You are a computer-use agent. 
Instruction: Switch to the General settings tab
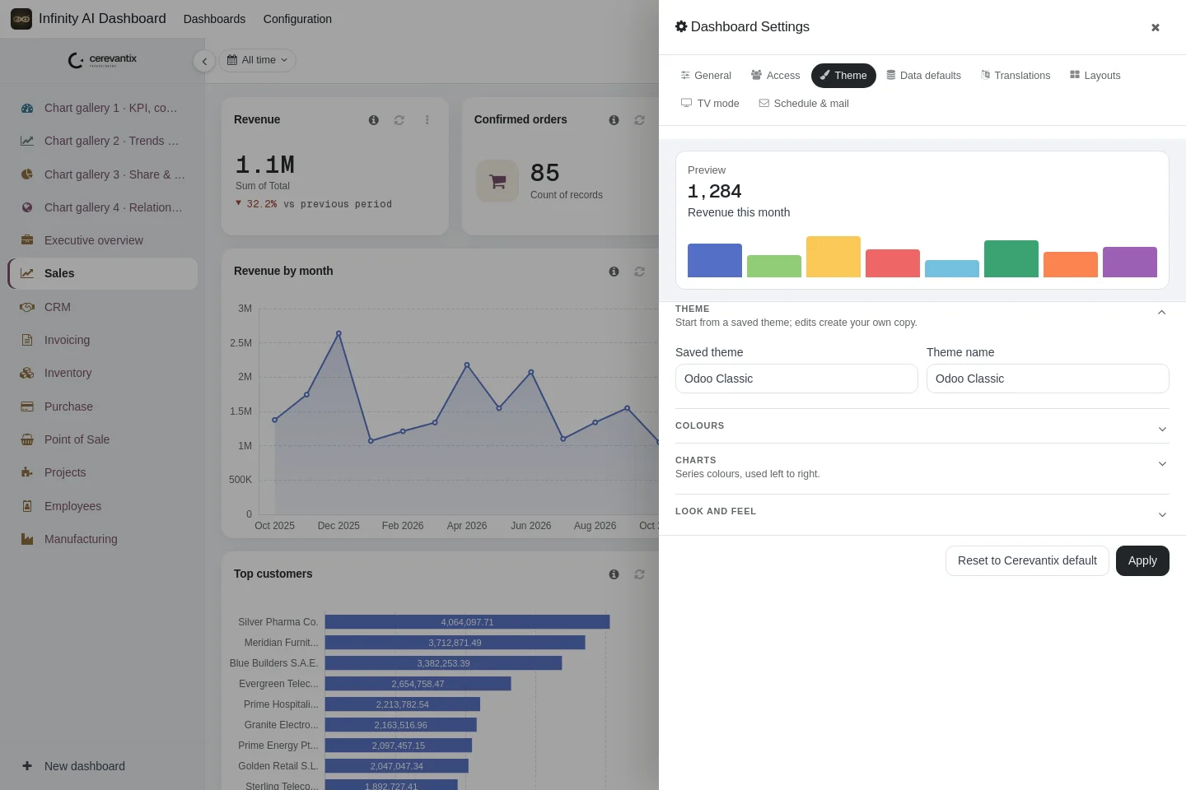click(706, 76)
